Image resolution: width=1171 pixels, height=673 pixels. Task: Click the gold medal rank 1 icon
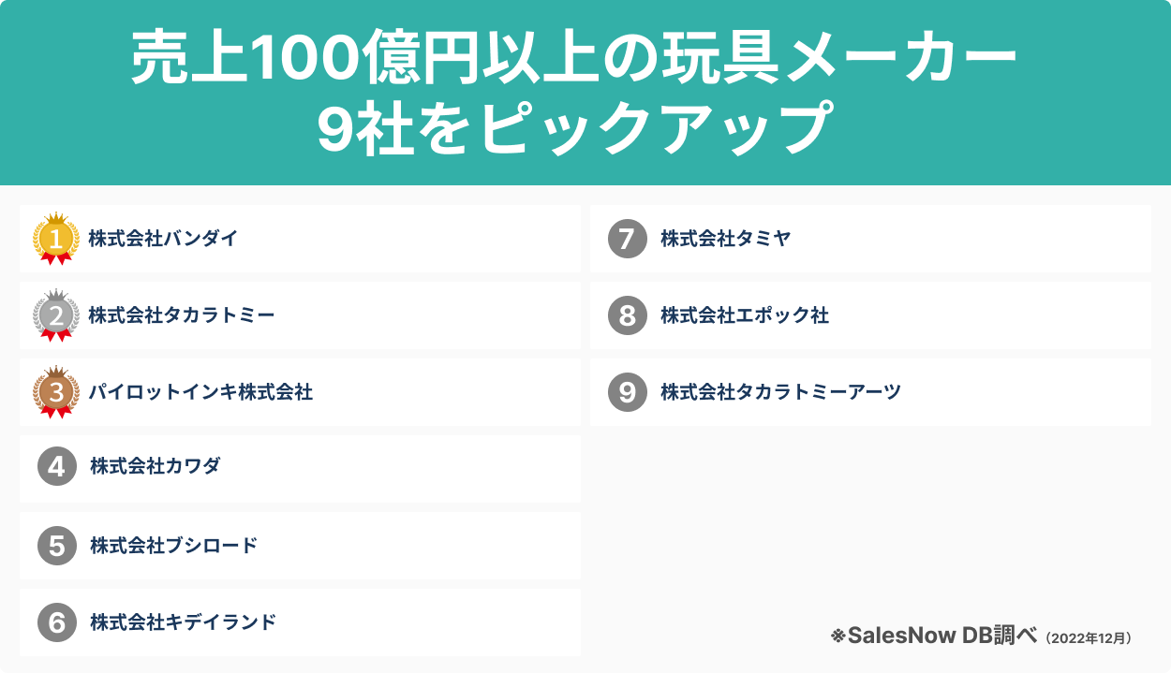click(56, 240)
